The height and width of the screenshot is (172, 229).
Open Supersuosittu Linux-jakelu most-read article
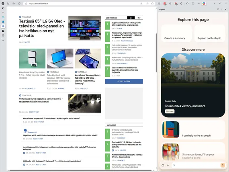tap(126, 24)
